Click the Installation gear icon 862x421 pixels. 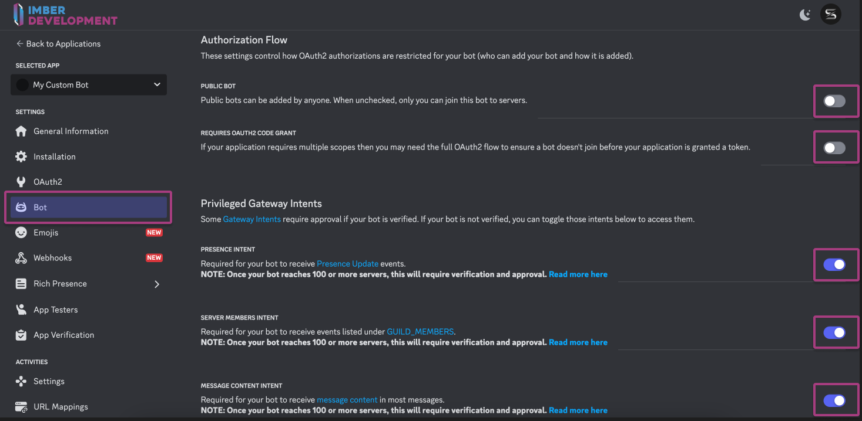tap(21, 157)
